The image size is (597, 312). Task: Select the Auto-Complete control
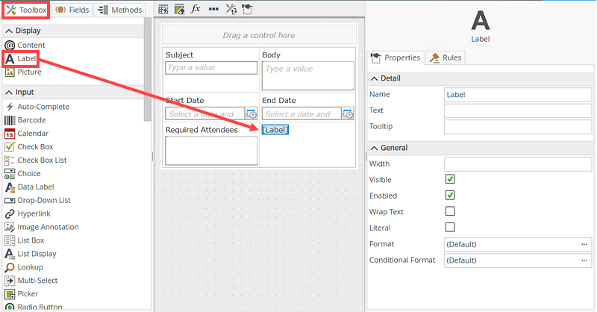click(43, 107)
